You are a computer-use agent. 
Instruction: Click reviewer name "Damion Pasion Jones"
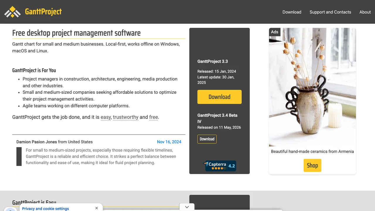click(37, 142)
